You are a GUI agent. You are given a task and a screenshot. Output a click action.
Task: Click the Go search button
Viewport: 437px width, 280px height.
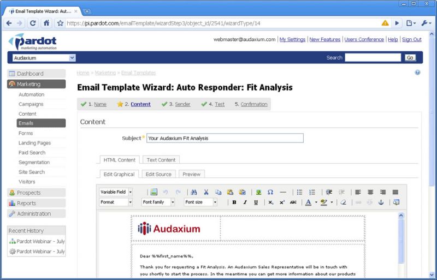(x=410, y=58)
